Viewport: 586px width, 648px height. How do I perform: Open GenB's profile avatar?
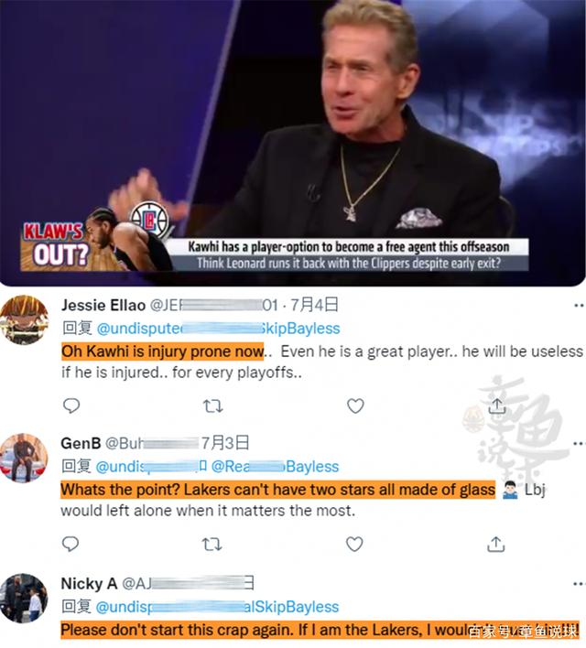pos(24,458)
